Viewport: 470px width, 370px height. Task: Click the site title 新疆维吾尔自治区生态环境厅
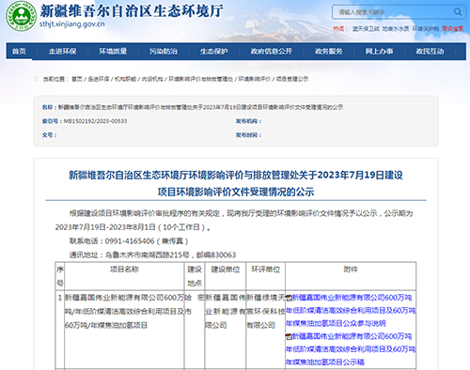132,10
